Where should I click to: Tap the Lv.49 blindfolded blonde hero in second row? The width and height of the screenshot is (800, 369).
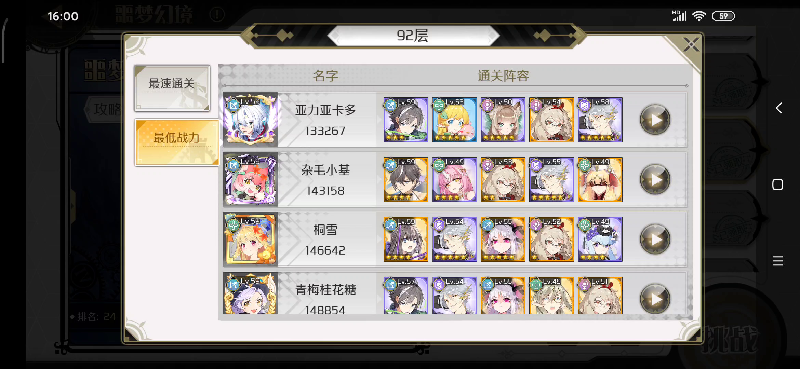click(600, 179)
